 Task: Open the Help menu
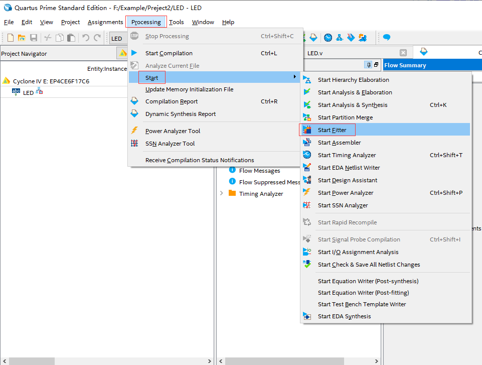coord(228,22)
